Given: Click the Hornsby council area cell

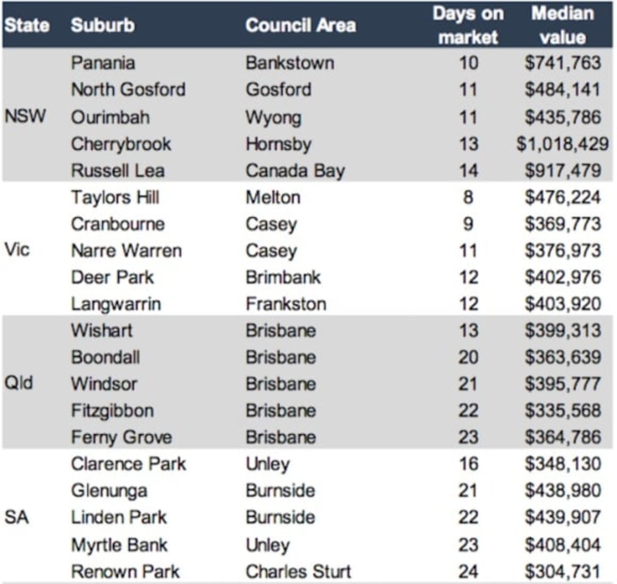Looking at the screenshot, I should pos(279,144).
